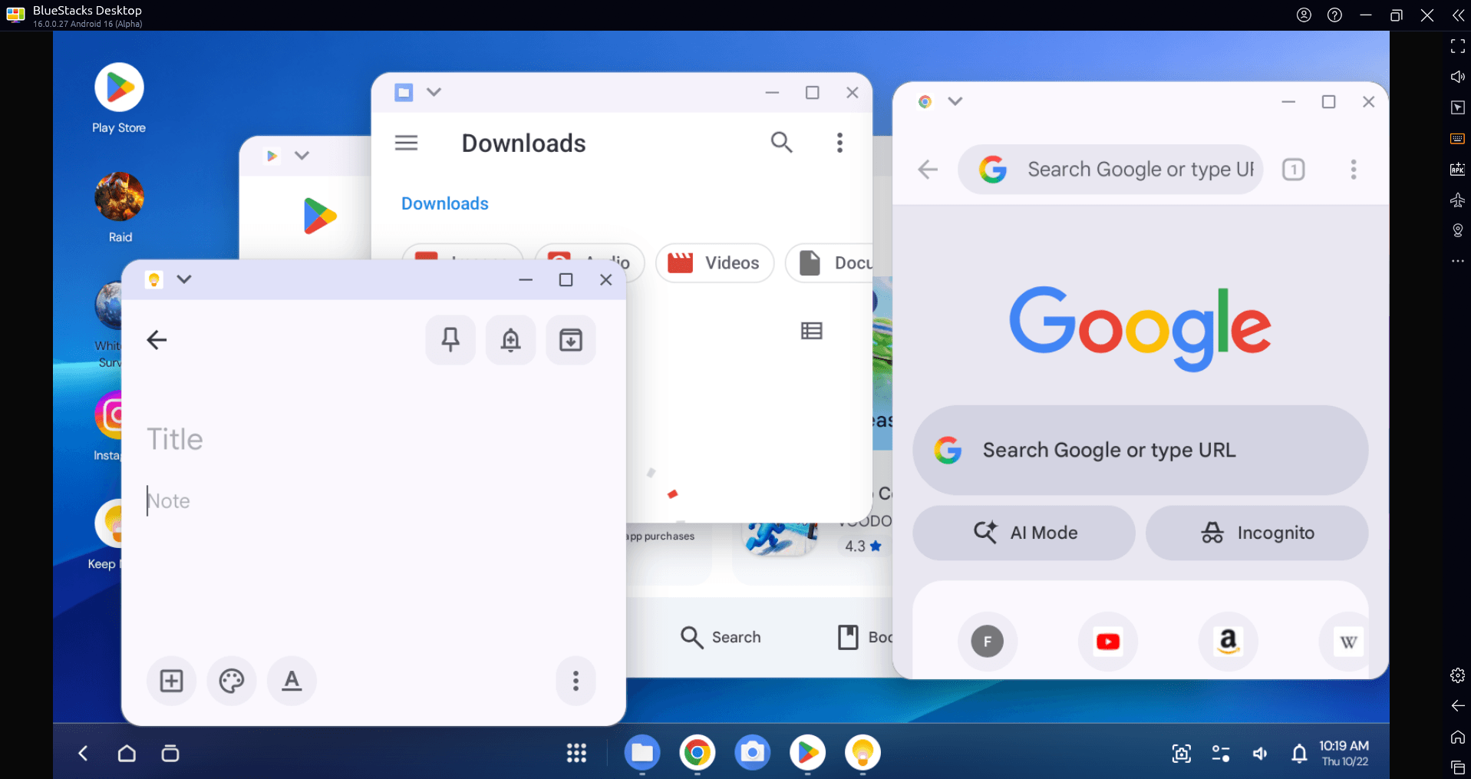Switch Downloads to list view
Image resolution: width=1471 pixels, height=779 pixels.
(811, 331)
